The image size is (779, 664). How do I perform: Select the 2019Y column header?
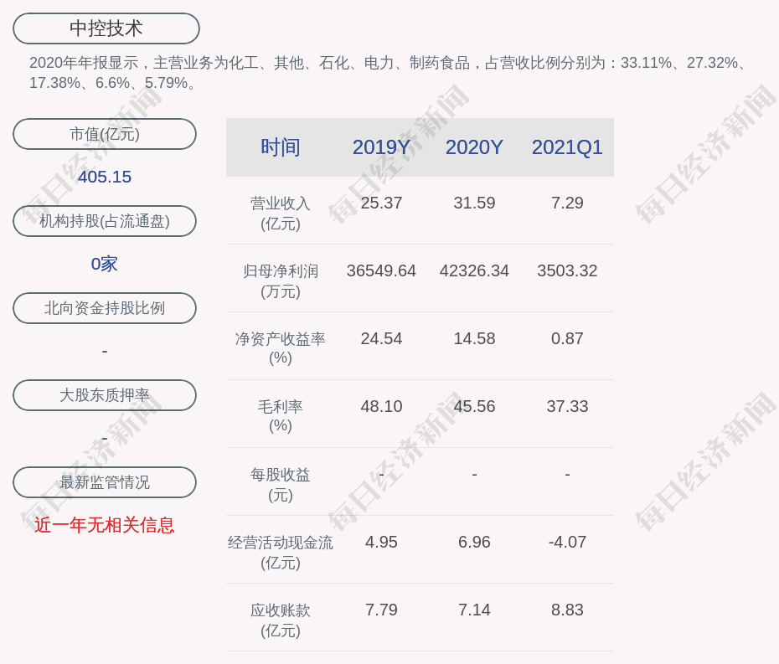click(382, 147)
